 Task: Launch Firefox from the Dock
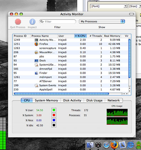click(x=114, y=145)
